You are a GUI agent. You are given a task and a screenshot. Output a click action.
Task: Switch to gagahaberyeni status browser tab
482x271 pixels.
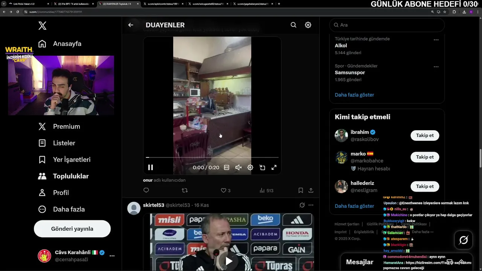[253, 4]
